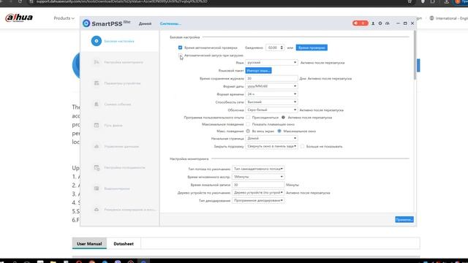Click the browser downloads icon

pyautogui.click(x=447, y=1)
